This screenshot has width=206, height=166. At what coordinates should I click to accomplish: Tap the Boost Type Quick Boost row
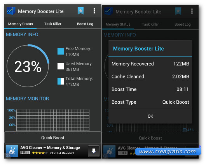[150, 102]
